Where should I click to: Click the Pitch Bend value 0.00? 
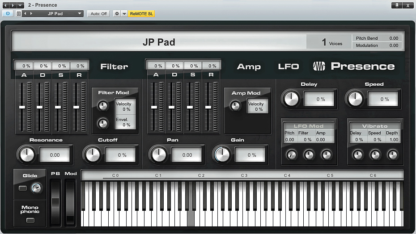(x=394, y=38)
